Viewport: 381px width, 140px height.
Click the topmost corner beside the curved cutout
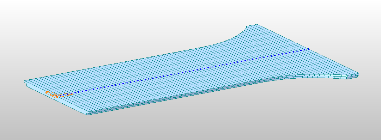pyautogui.click(x=257, y=24)
